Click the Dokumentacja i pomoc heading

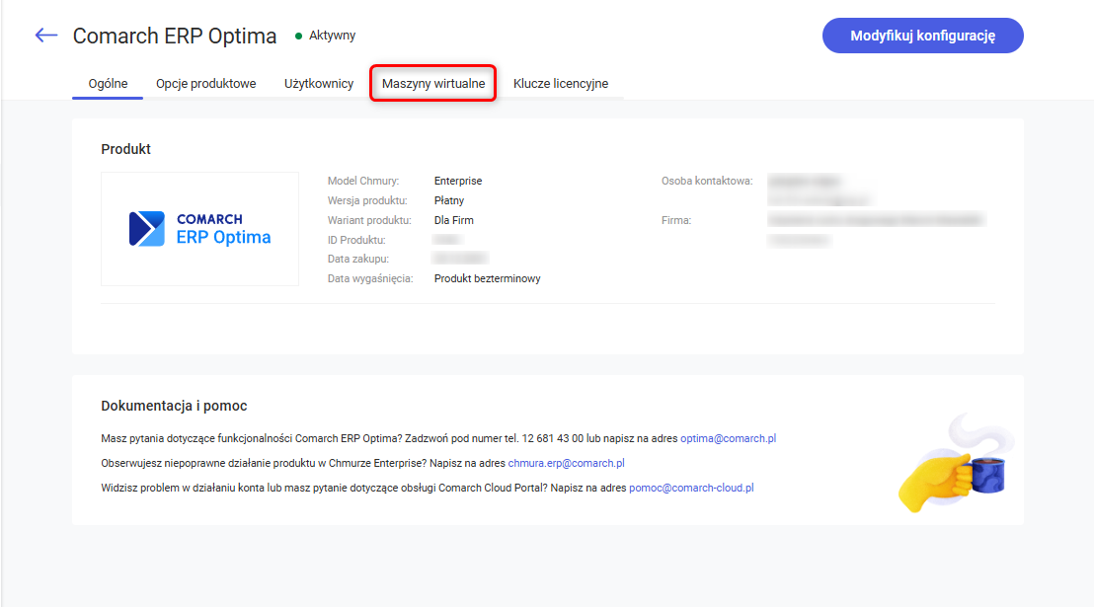[x=174, y=406]
